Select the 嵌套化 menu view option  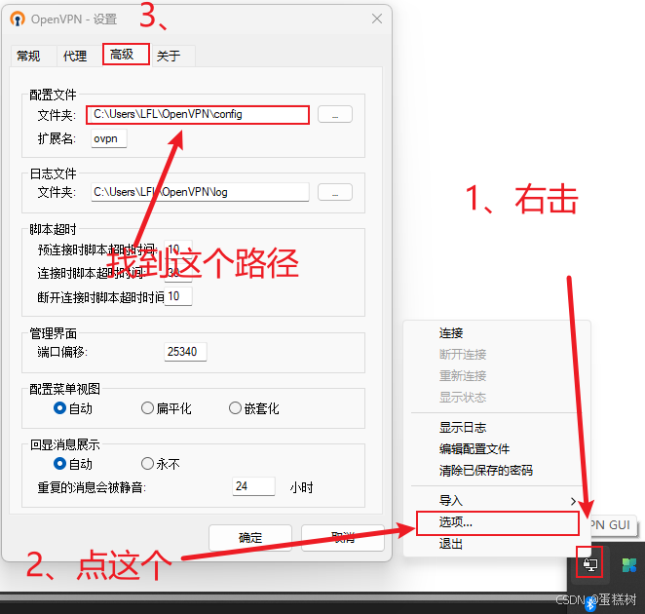click(253, 408)
